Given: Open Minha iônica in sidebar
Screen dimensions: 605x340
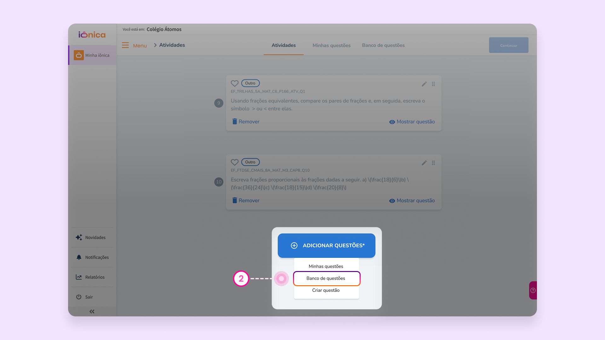Looking at the screenshot, I should click(92, 55).
